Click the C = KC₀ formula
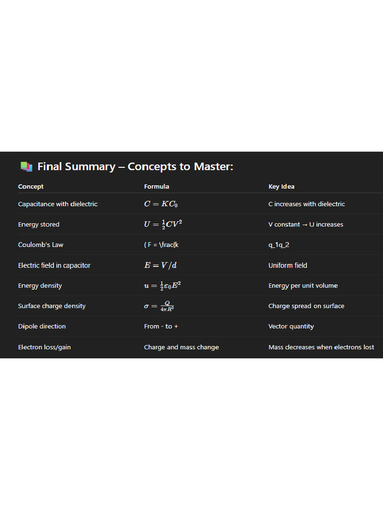 coord(161,204)
